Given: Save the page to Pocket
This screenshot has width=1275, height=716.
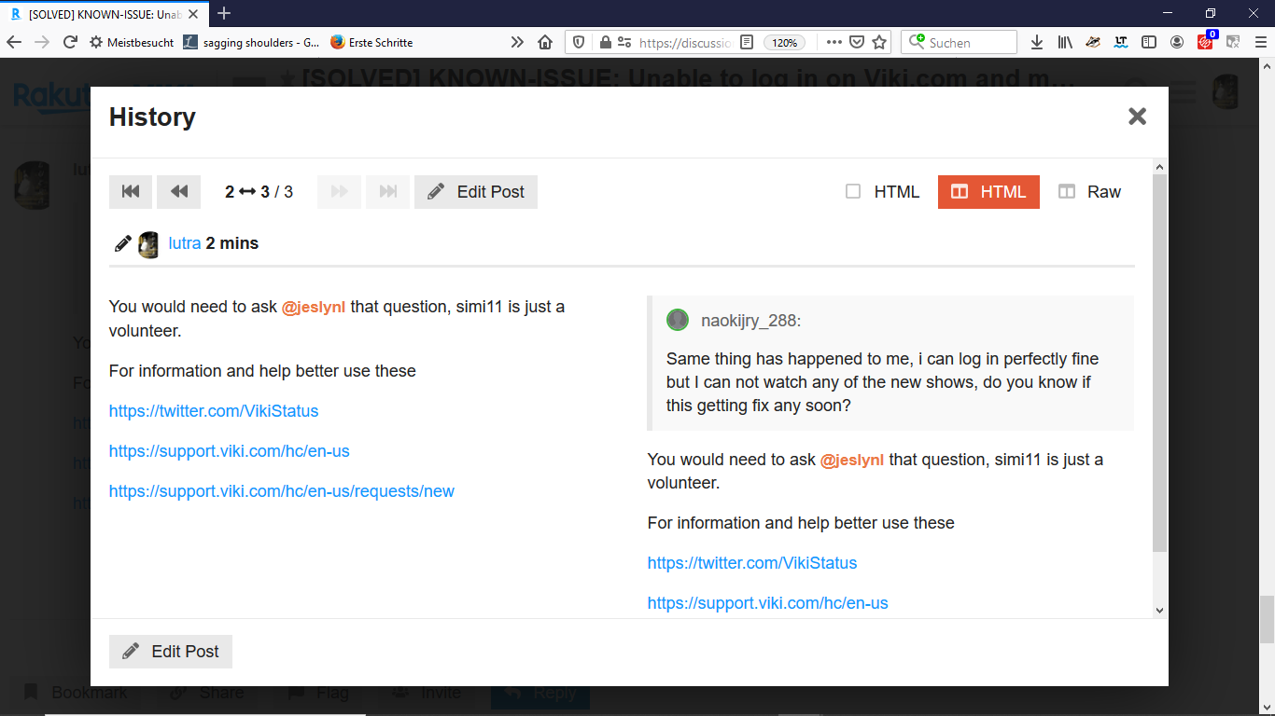Looking at the screenshot, I should 857,42.
